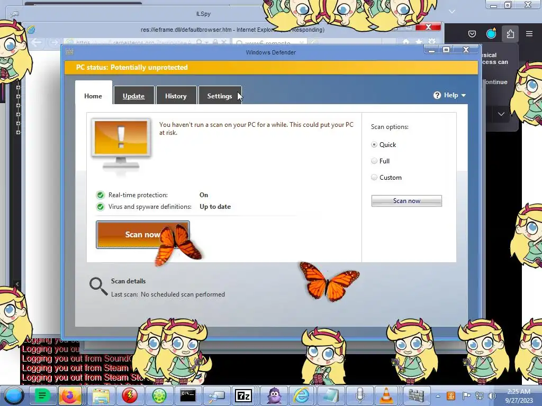Click the "Up to date" status value
Image resolution: width=542 pixels, height=406 pixels.
(215, 207)
